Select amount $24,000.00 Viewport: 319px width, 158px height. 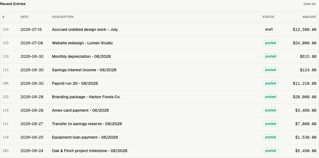click(305, 43)
